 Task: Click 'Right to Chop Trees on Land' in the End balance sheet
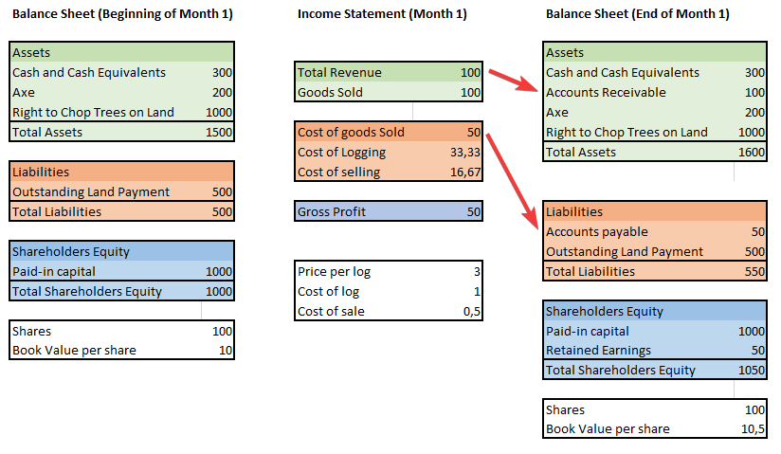pyautogui.click(x=627, y=133)
